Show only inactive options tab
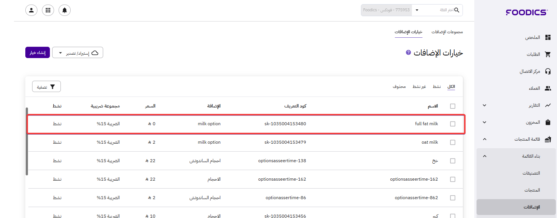Image resolution: width=557 pixels, height=218 pixels. pyautogui.click(x=419, y=87)
